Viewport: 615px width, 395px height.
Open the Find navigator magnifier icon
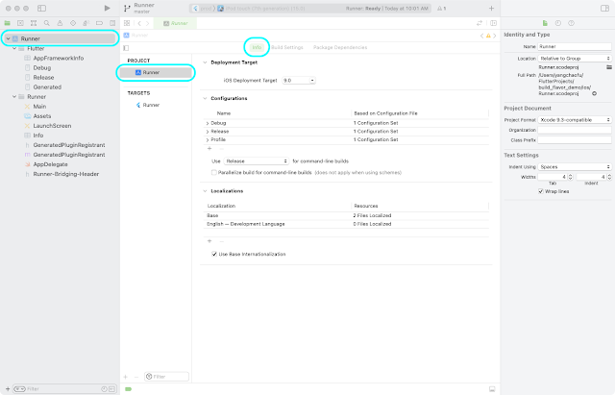[x=47, y=23]
